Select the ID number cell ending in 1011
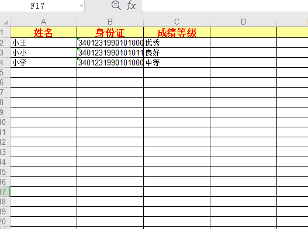This screenshot has height=229, width=308. (110, 53)
